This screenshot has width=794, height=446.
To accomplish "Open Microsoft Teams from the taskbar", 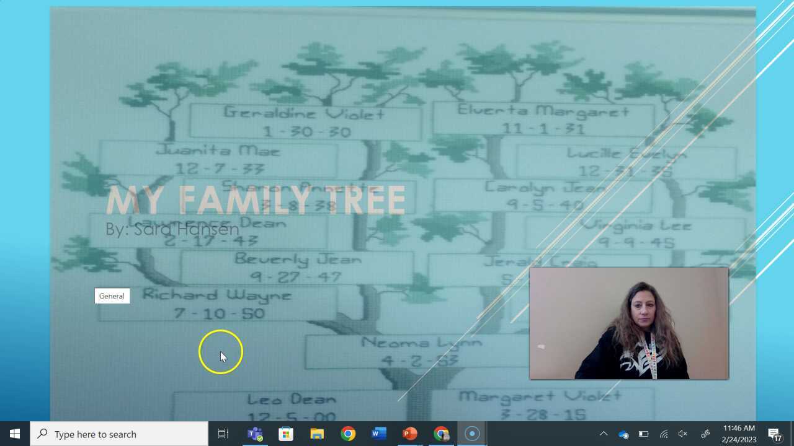I will [255, 434].
